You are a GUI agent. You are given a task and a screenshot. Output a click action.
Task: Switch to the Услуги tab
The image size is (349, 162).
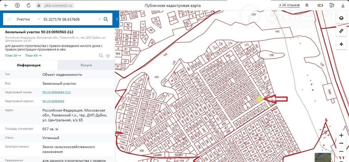click(x=86, y=65)
